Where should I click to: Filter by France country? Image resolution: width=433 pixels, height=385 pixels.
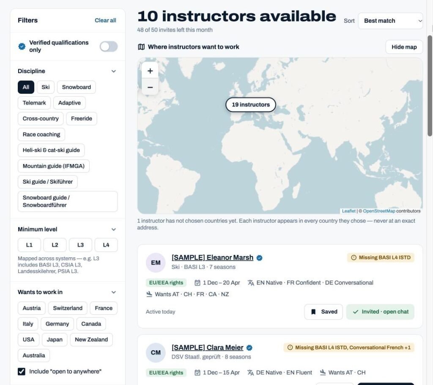[x=104, y=308]
